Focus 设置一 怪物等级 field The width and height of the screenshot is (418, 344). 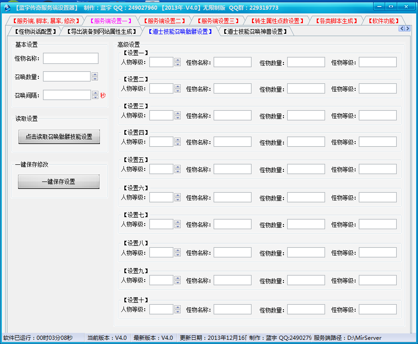tap(378, 62)
